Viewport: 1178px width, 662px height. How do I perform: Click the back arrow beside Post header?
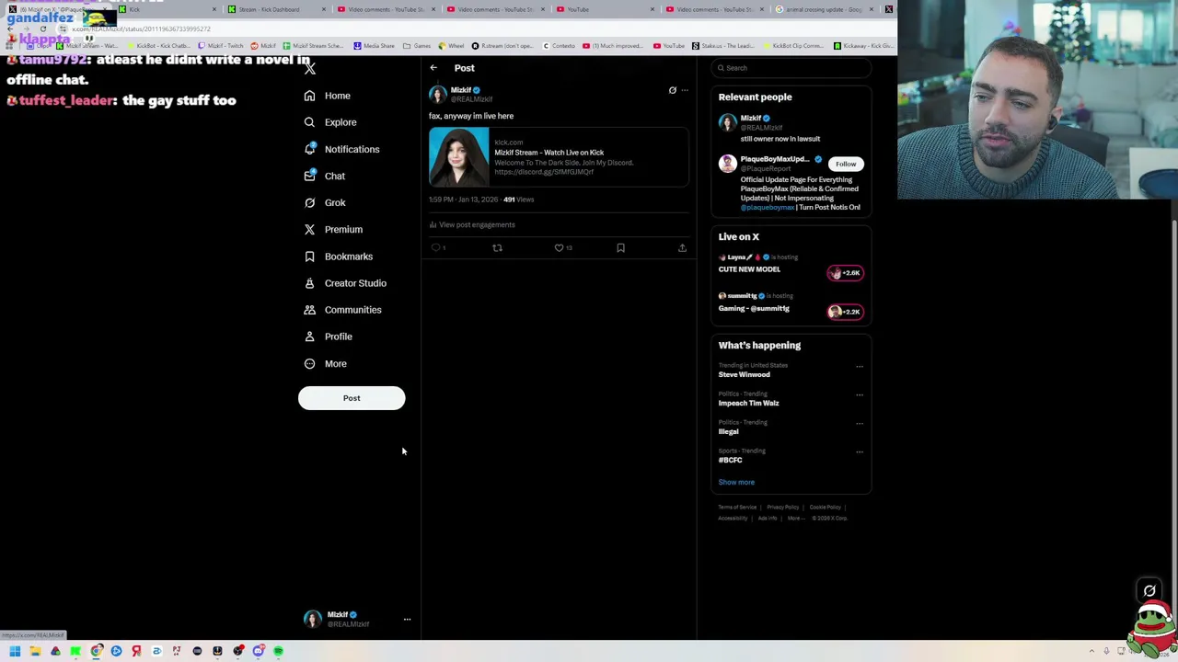[433, 68]
